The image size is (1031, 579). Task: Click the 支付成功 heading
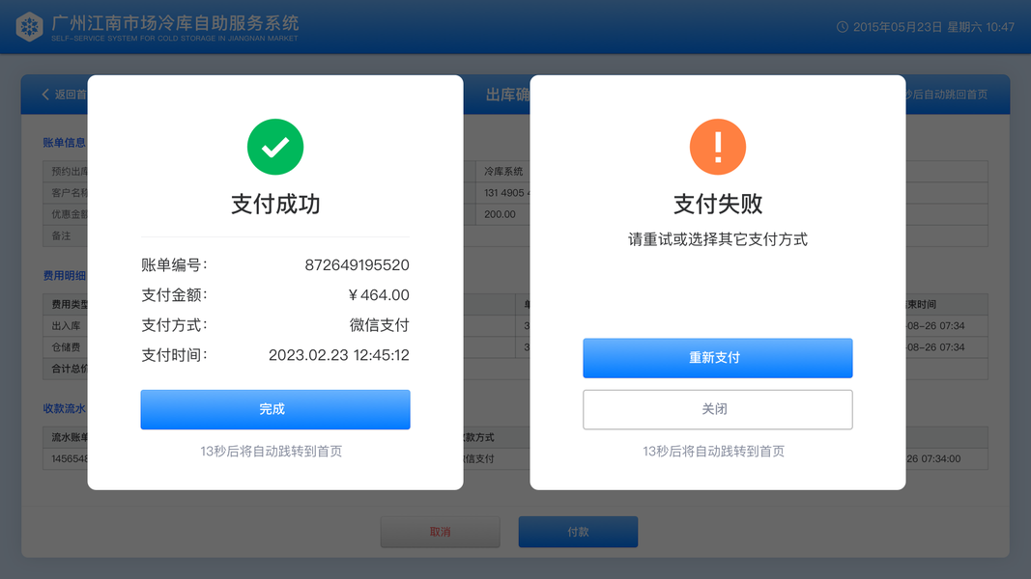pyautogui.click(x=275, y=205)
